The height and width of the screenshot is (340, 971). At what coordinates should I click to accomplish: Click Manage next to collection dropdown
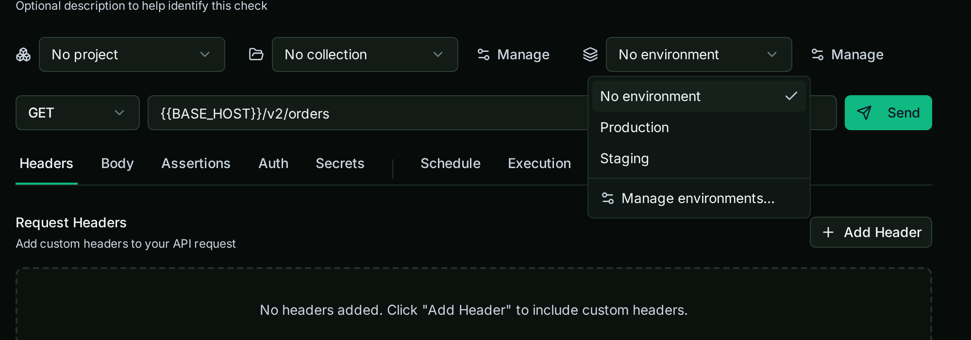[x=514, y=54]
